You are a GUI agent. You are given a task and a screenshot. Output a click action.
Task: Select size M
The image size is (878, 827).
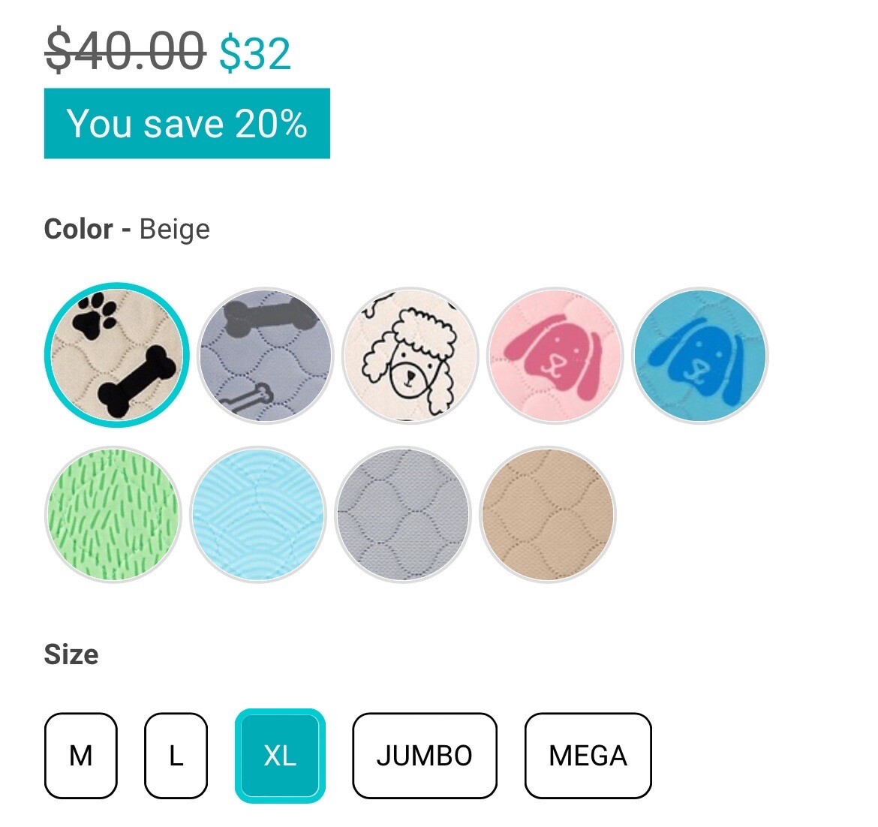(x=80, y=755)
